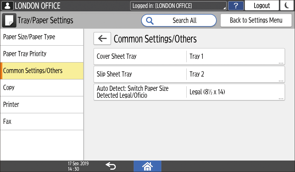Switch to the Copy settings section
Viewport: 295px width, 172px height.
(x=42, y=88)
